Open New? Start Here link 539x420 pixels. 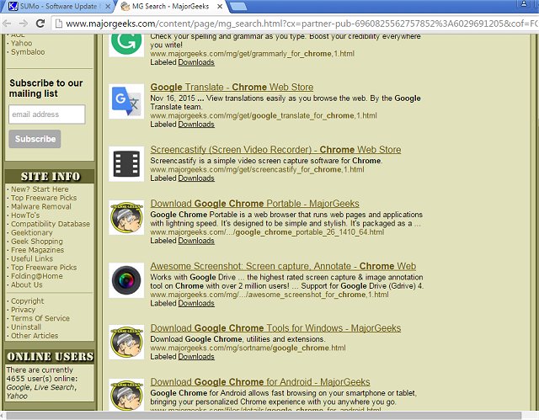click(40, 189)
